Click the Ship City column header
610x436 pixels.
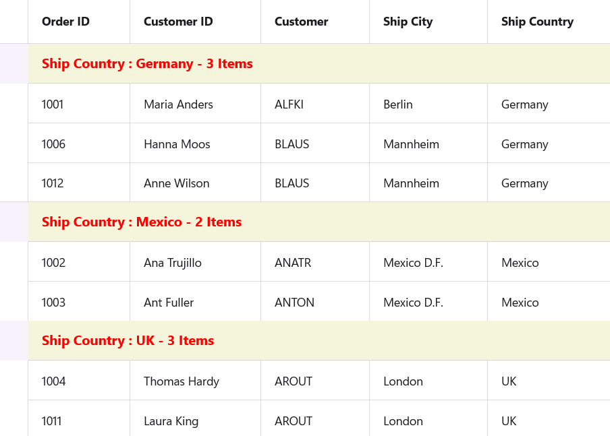[x=408, y=22]
